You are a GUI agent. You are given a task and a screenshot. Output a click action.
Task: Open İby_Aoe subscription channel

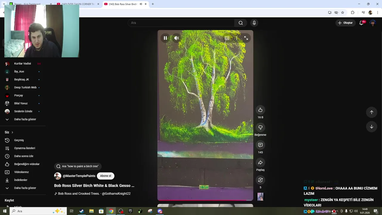click(x=23, y=72)
